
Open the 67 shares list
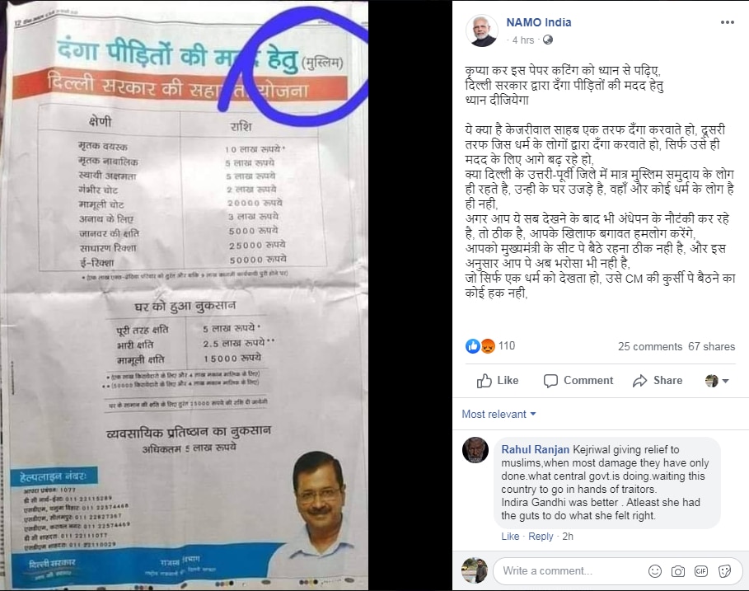(x=711, y=347)
